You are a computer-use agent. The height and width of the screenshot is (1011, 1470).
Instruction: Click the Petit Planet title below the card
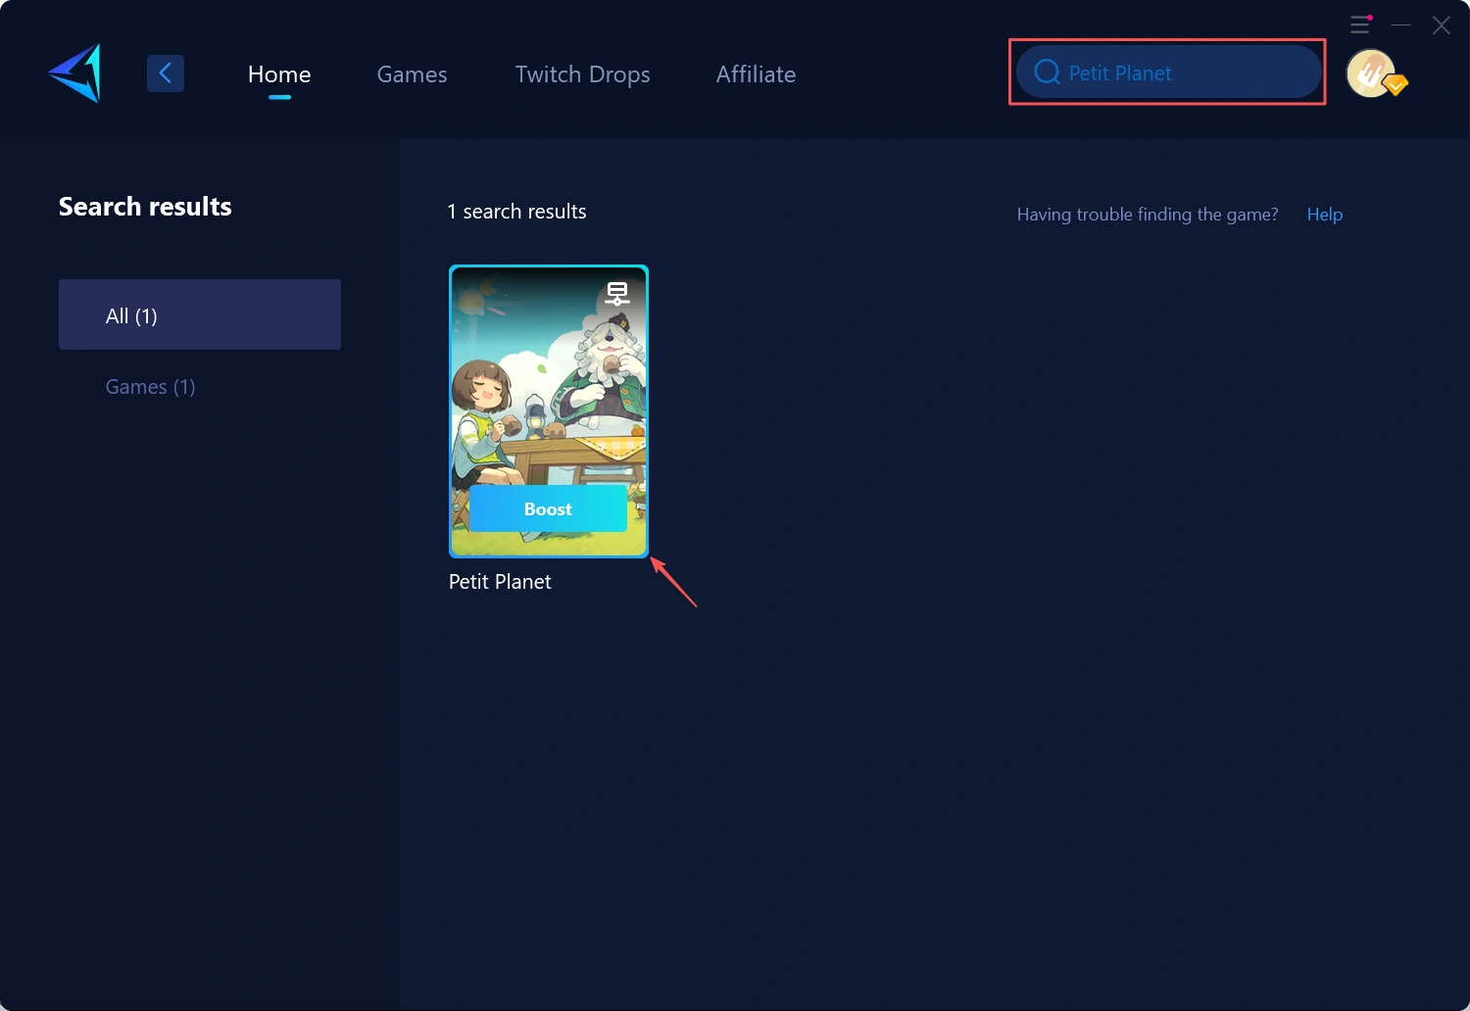[500, 582]
